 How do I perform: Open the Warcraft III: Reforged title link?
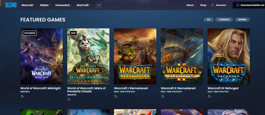(x=223, y=88)
